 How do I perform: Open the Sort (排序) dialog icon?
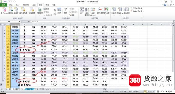pos(59,10)
